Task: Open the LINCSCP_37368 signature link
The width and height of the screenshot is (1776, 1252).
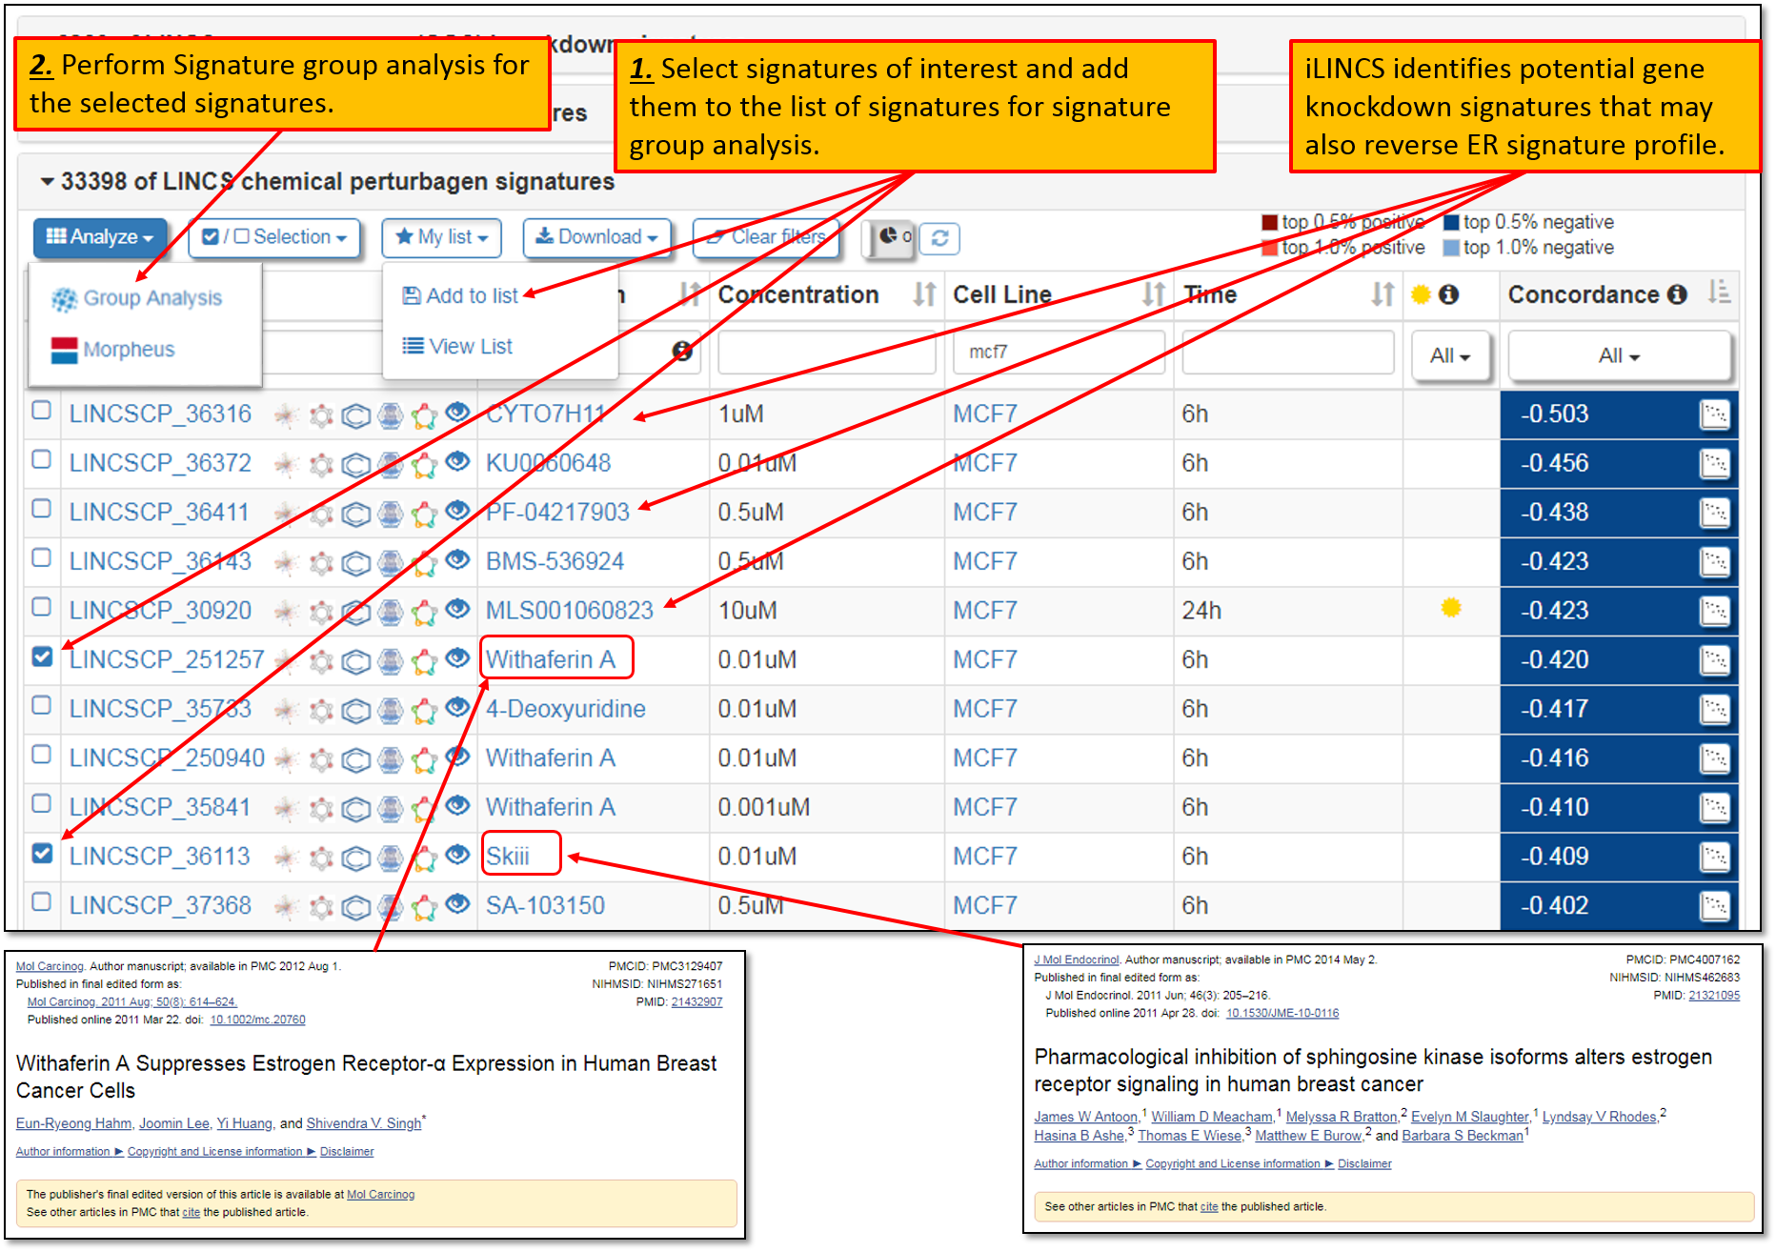Action: point(160,905)
